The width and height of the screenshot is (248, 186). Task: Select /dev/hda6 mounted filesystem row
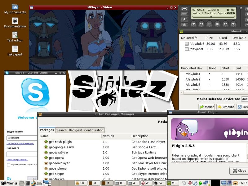214,44
